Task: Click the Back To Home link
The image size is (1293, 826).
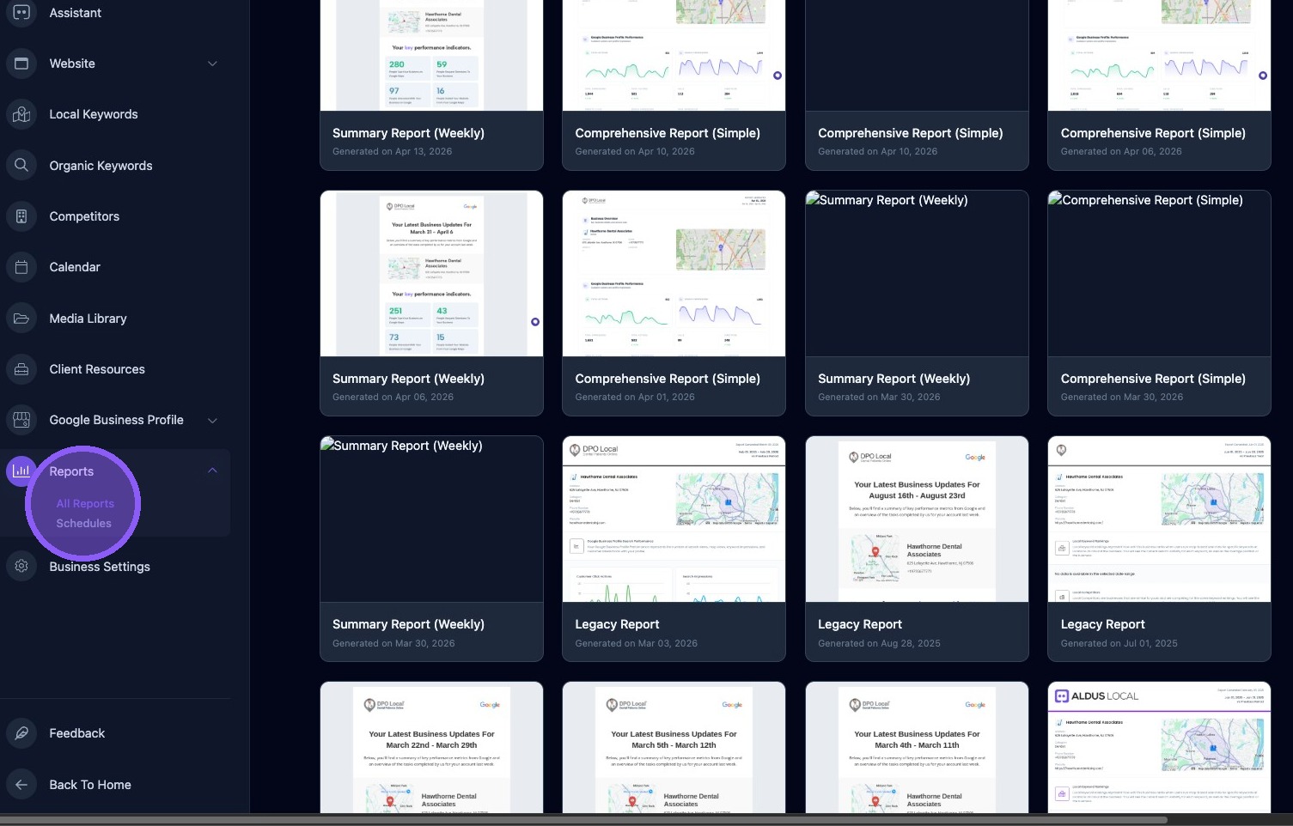Action: click(90, 785)
